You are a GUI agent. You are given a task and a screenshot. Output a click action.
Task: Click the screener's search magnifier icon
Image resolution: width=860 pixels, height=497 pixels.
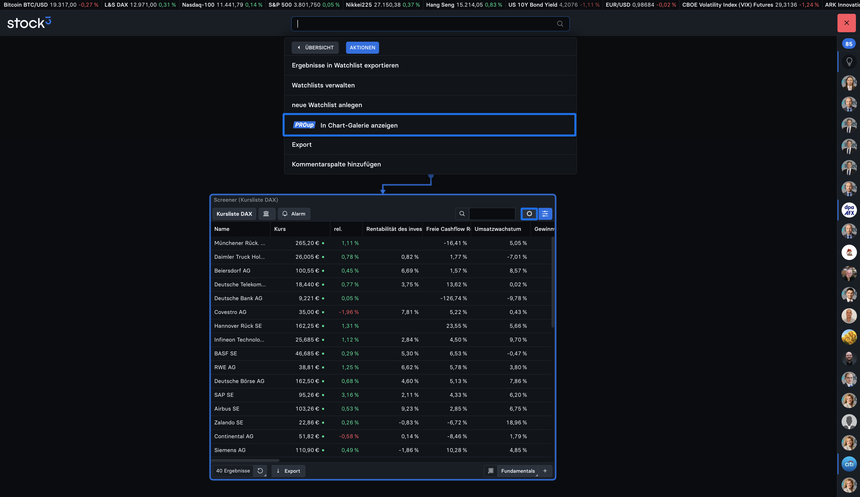tap(462, 214)
